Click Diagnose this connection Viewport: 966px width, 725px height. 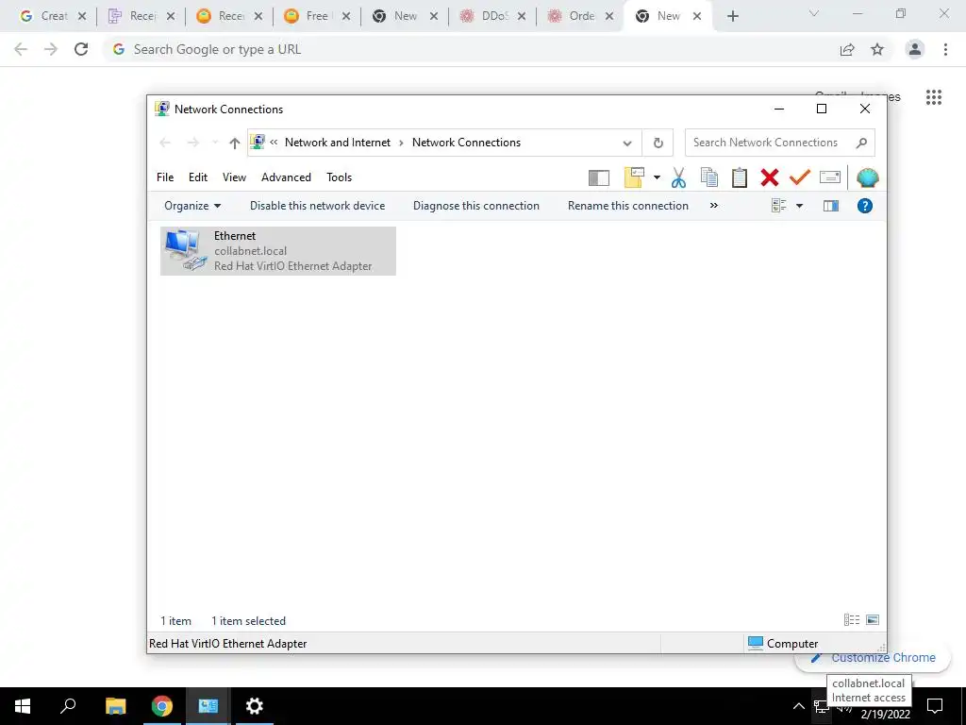pyautogui.click(x=476, y=206)
